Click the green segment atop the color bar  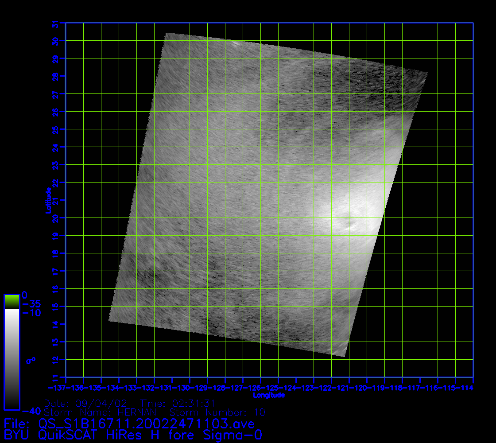click(x=12, y=302)
